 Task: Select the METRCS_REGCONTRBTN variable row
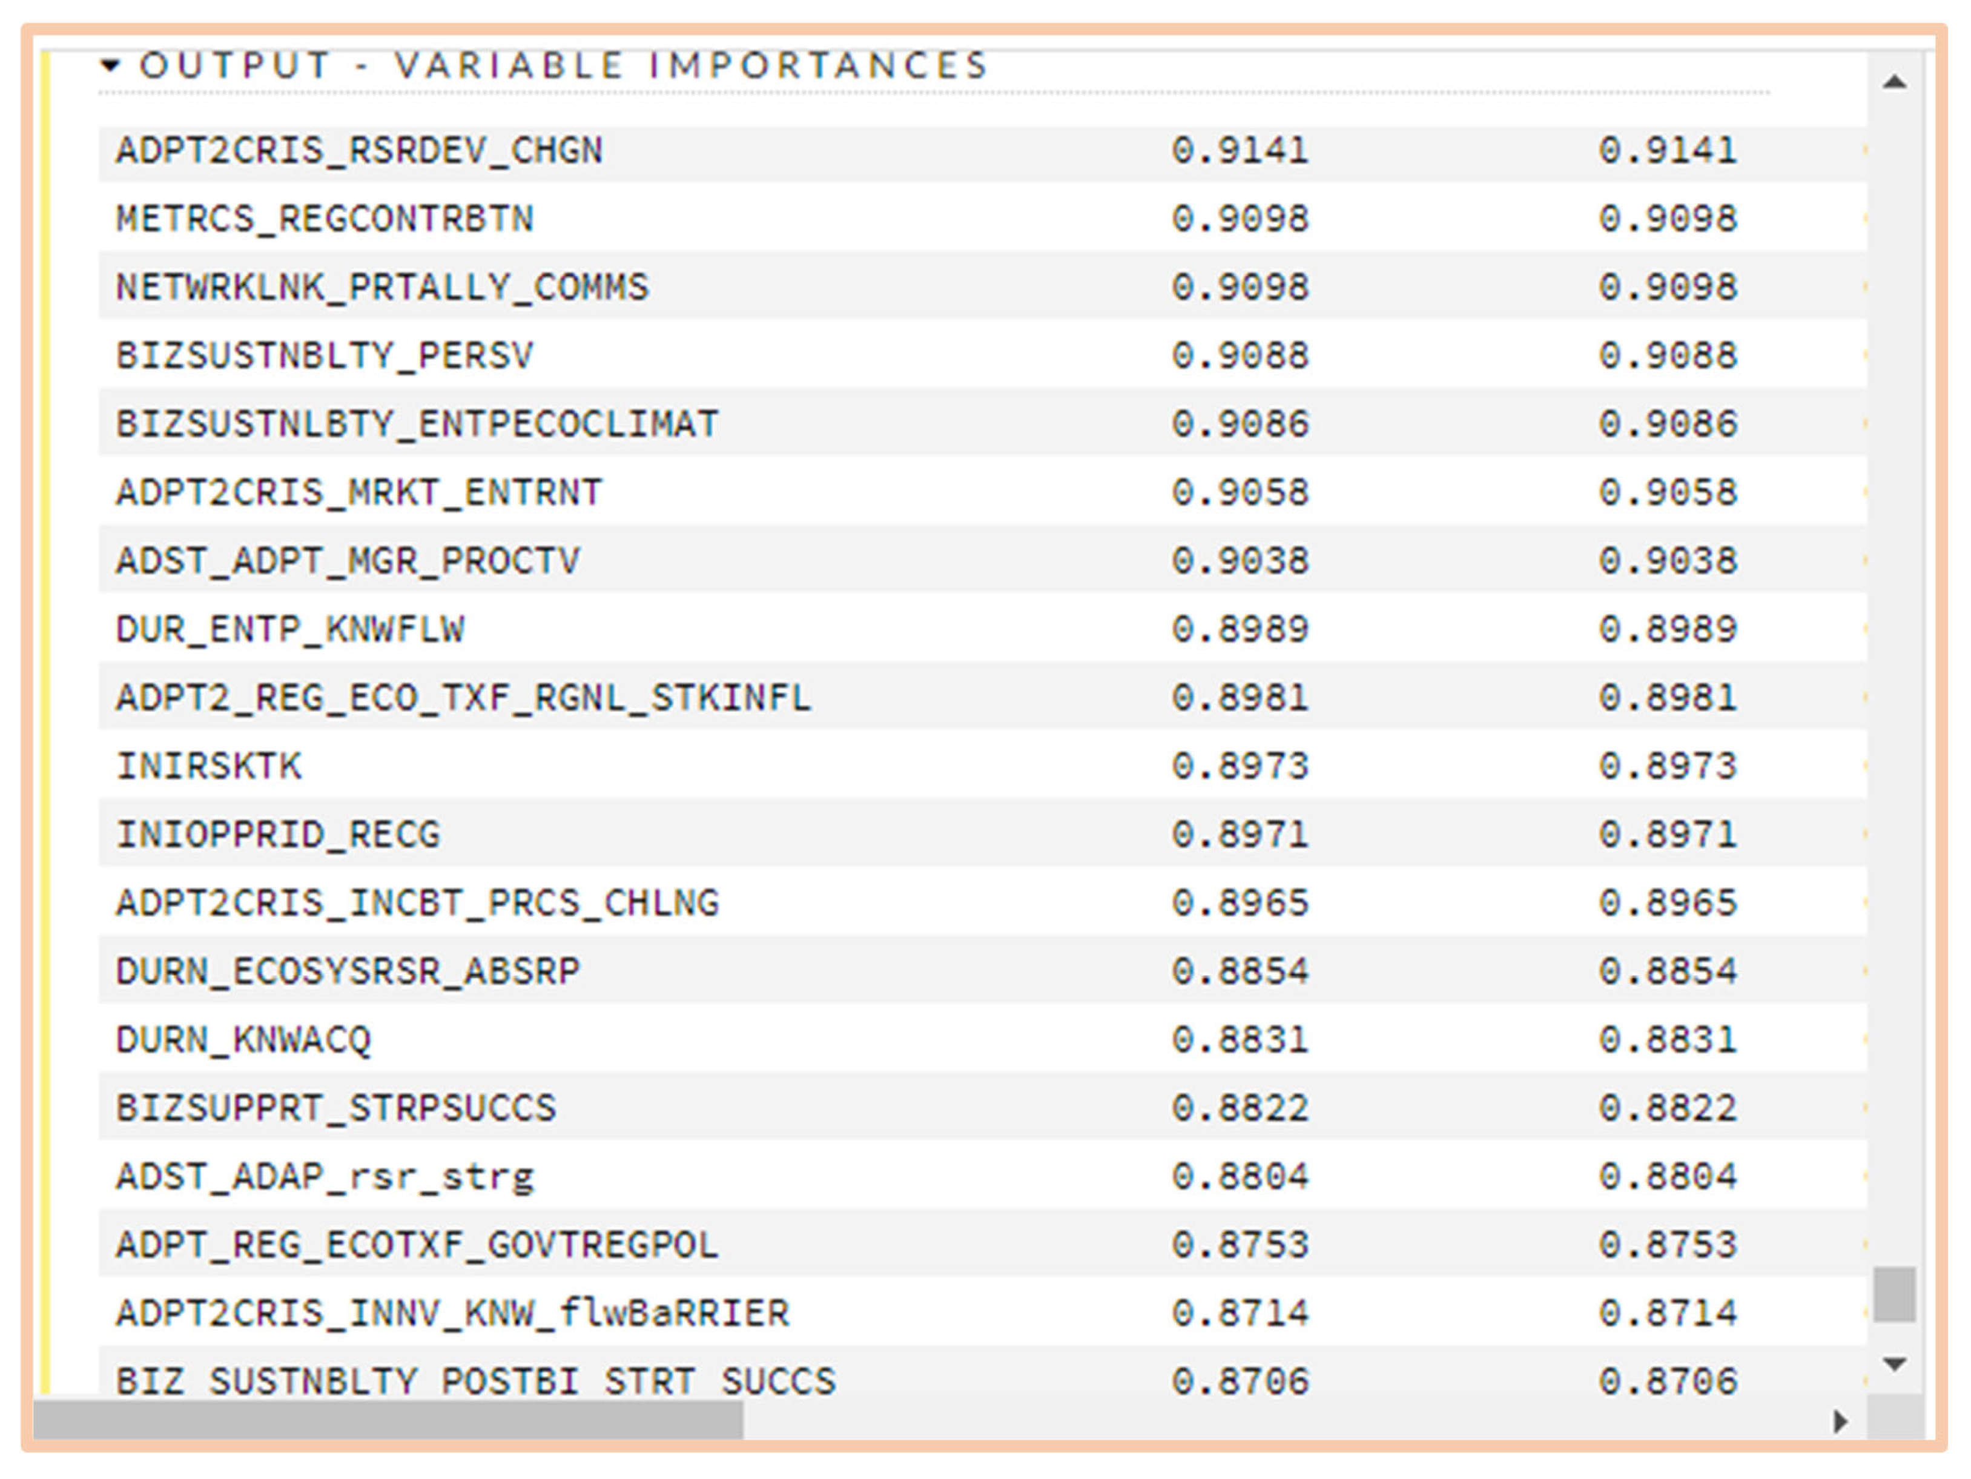click(325, 219)
